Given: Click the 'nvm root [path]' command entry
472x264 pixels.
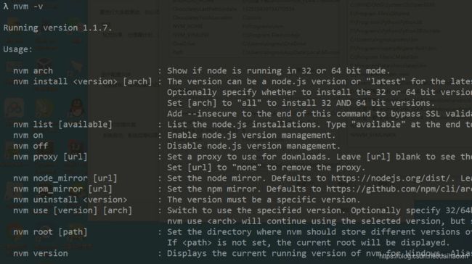Looking at the screenshot, I should click(x=50, y=232).
